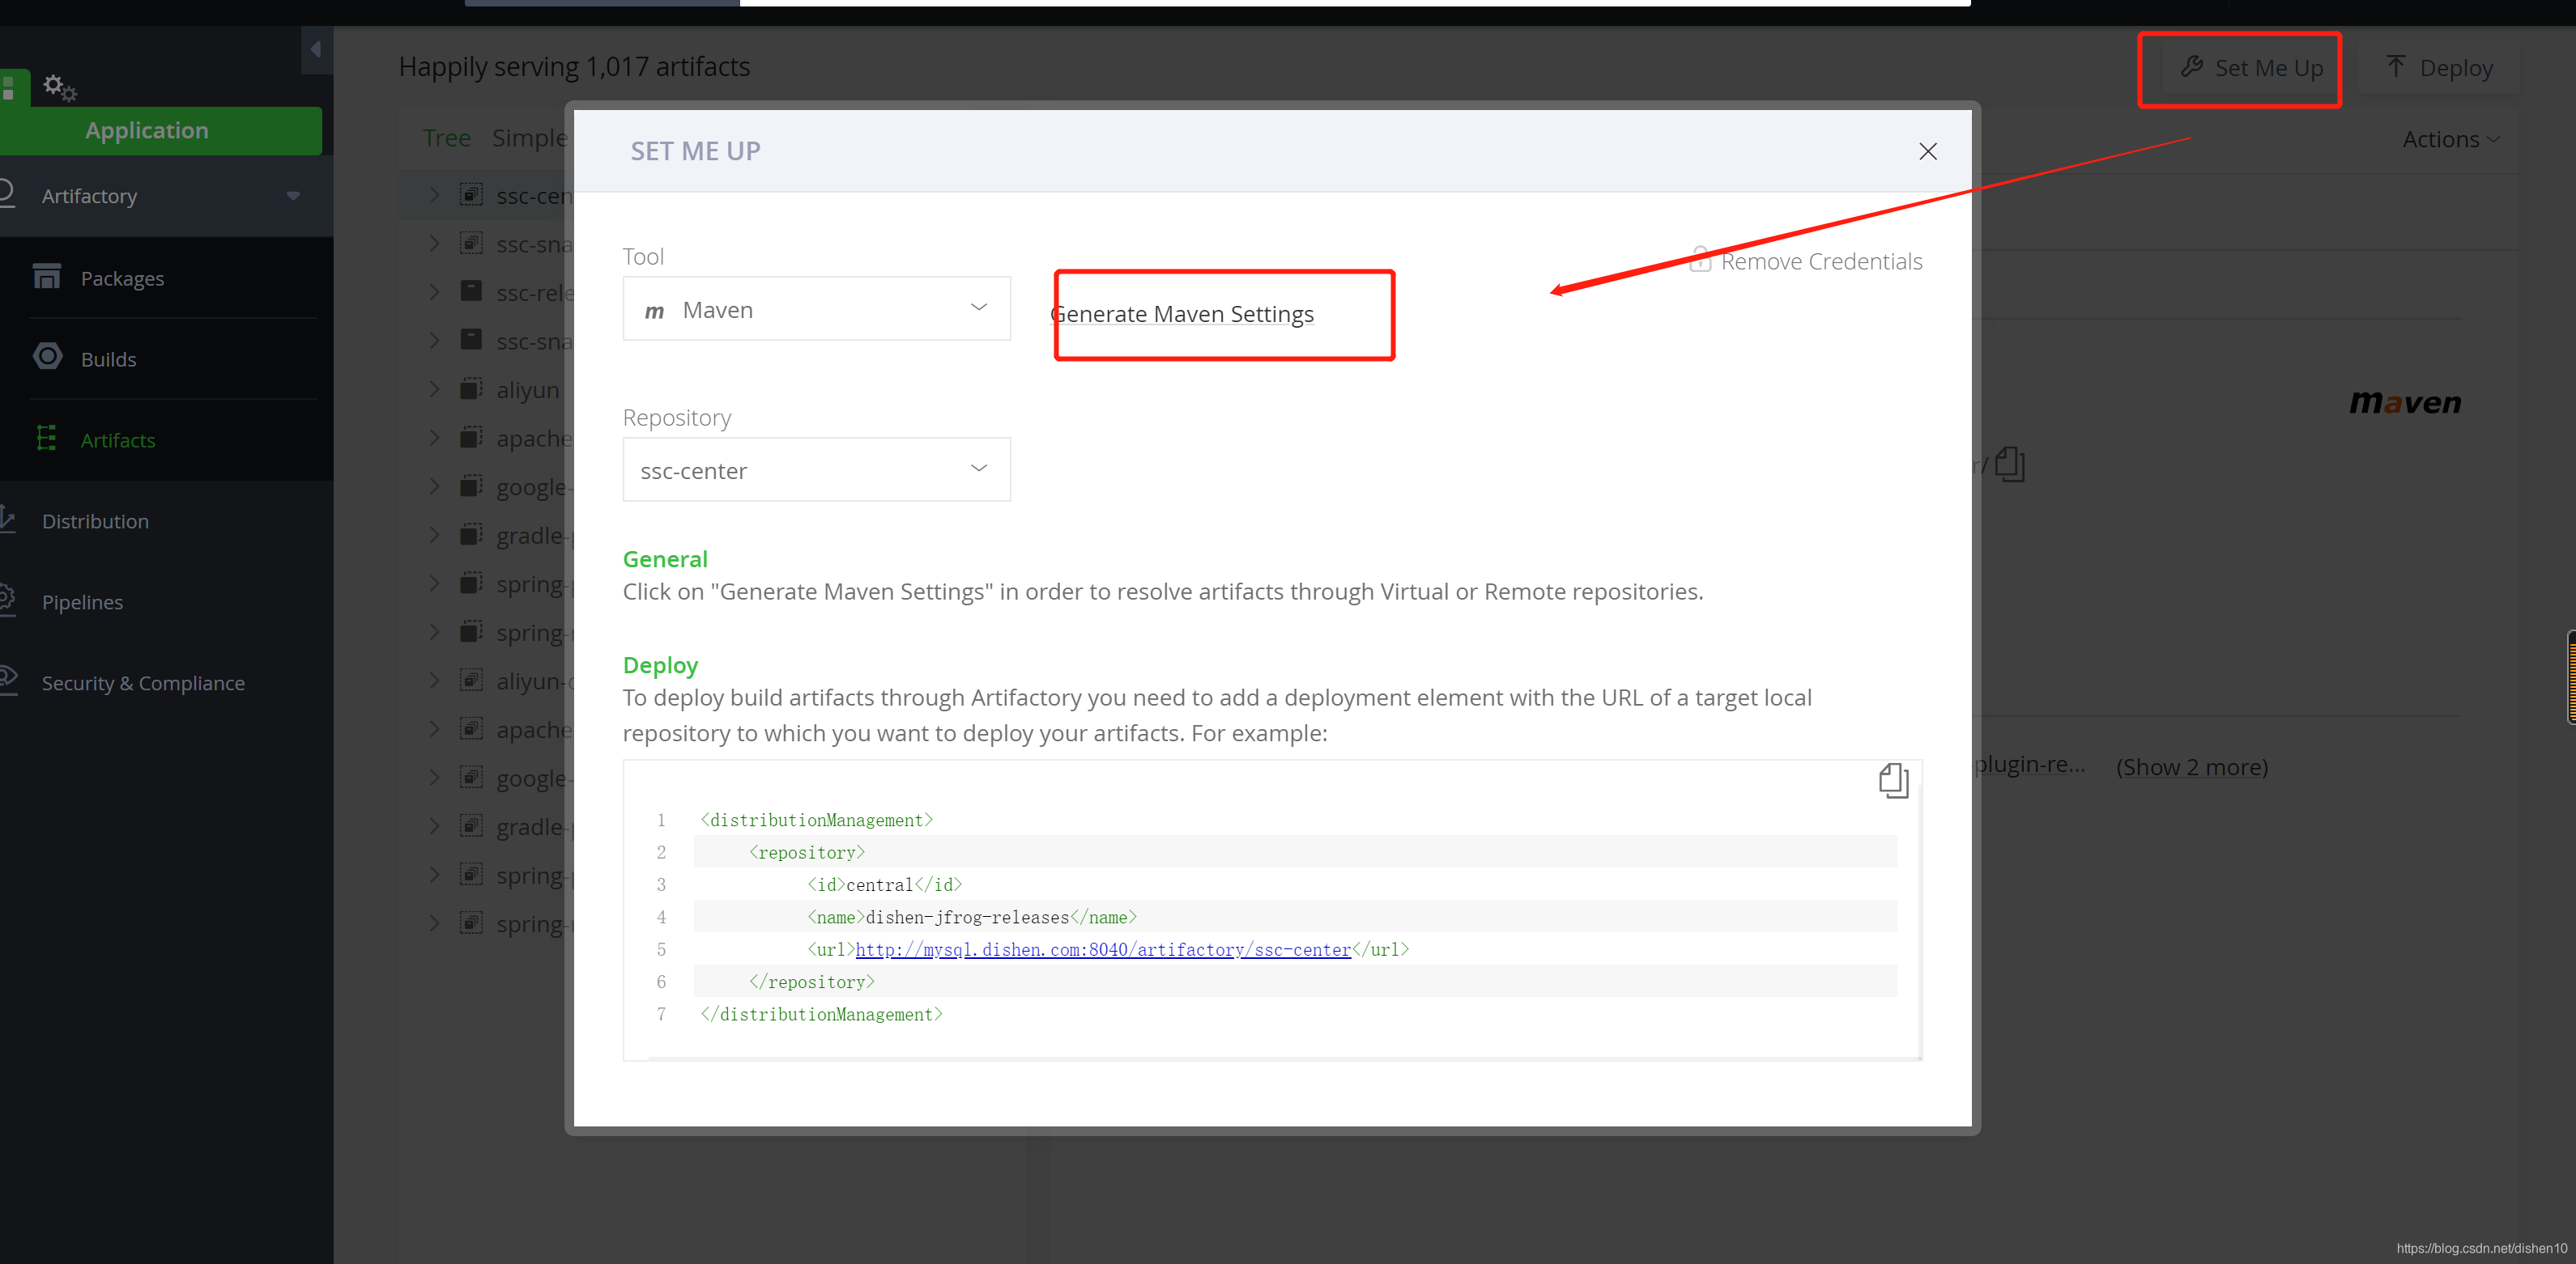Close the Set Me Up dialog
The image size is (2576, 1264).
(x=1927, y=151)
